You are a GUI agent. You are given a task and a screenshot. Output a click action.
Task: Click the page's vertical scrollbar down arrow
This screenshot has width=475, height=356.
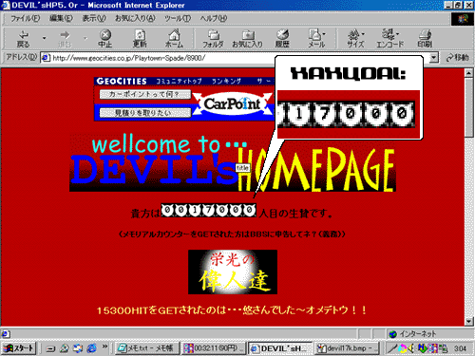pos(469,322)
